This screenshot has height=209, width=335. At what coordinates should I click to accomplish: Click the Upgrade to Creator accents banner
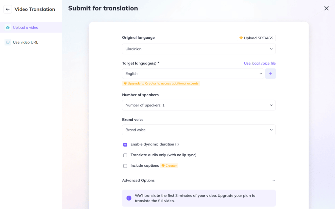[x=161, y=83]
